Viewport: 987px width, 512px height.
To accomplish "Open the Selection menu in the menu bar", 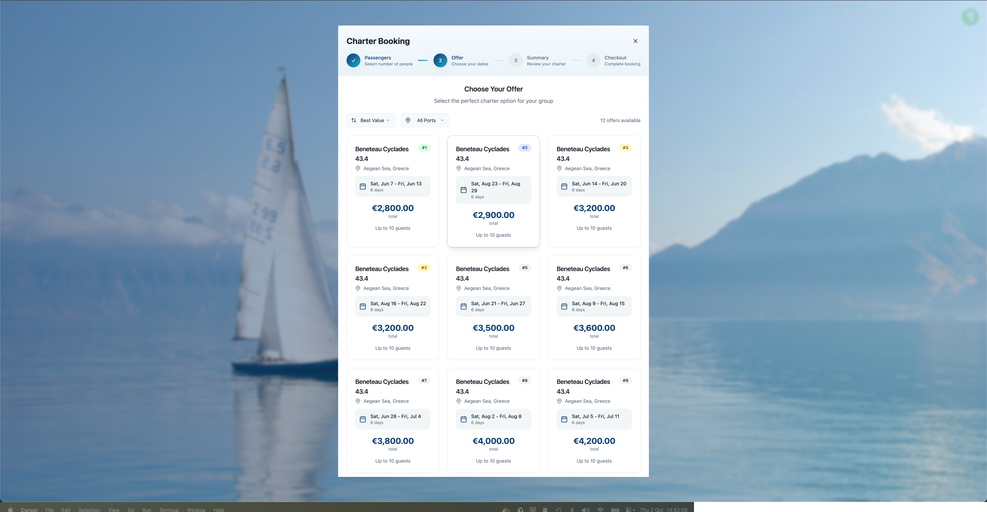I will (89, 510).
